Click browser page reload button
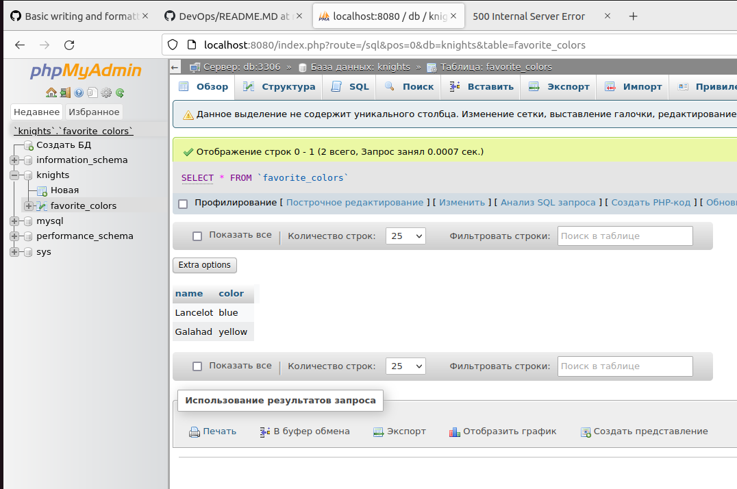 [68, 45]
